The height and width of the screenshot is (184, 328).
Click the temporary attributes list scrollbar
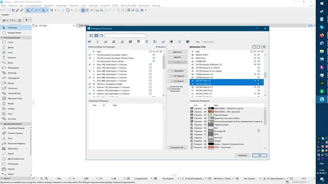pos(265,75)
